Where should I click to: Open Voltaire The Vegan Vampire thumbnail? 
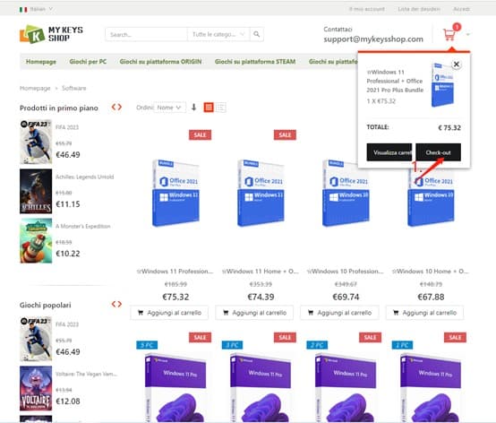click(x=36, y=388)
